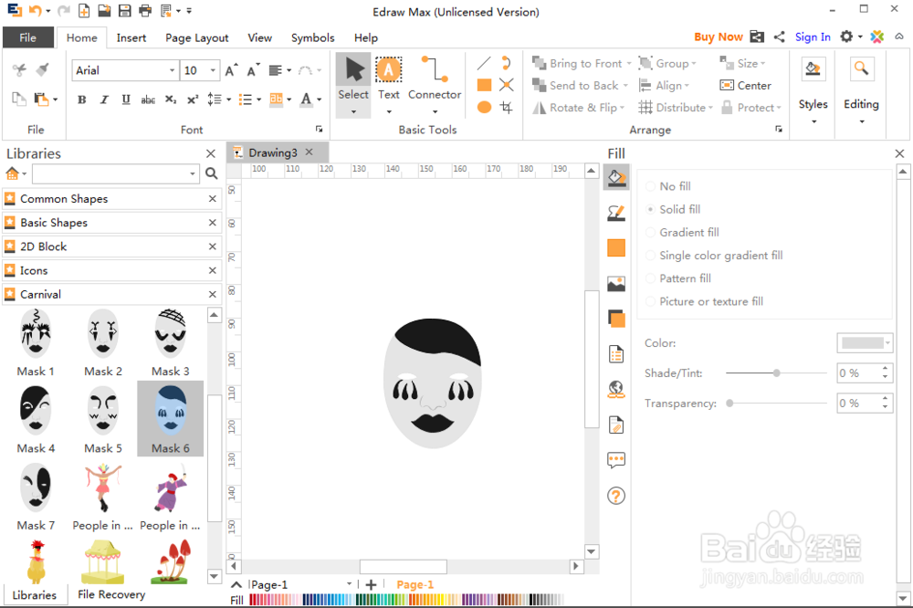Viewport: 913px width, 608px height.
Task: Open the Fill Color dropdown swatch
Action: [x=865, y=343]
